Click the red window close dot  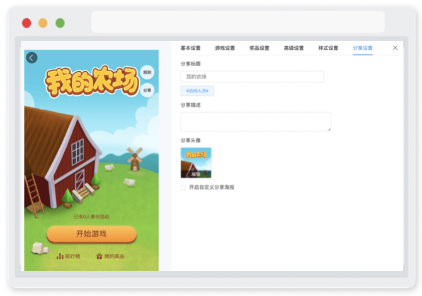pos(26,23)
